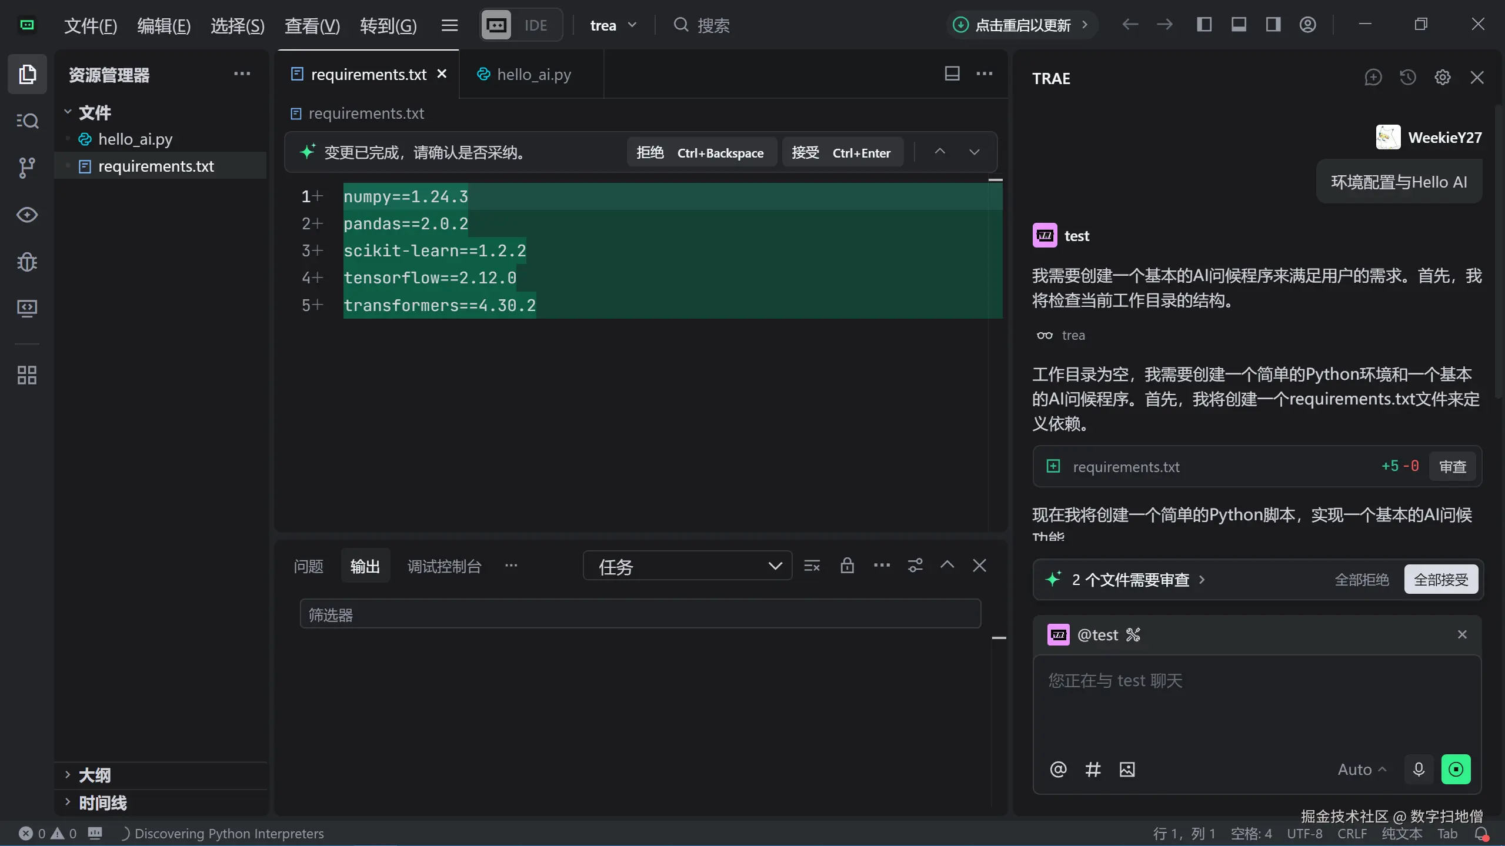1505x846 pixels.
Task: Toggle the bottom panel layout button
Action: 1239,25
